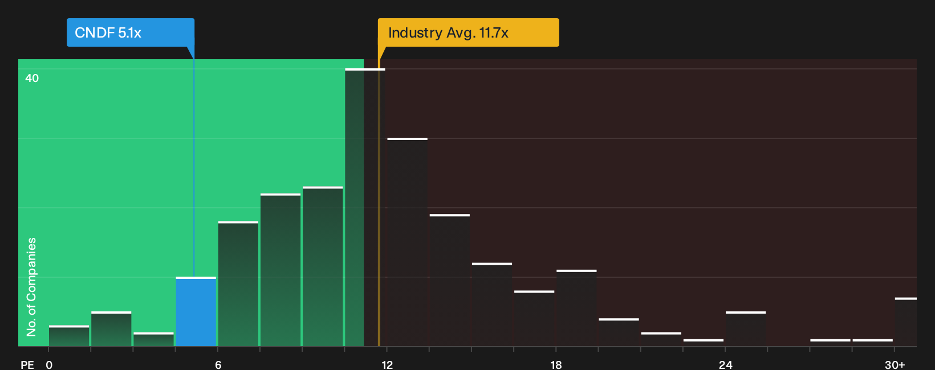The image size is (935, 370).
Task: Click the PE axis label
Action: pos(27,365)
